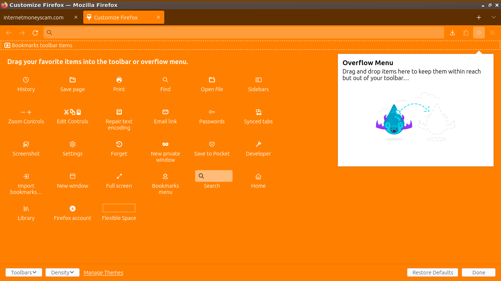Select the Library books icon
This screenshot has height=281, width=501.
coord(26,209)
